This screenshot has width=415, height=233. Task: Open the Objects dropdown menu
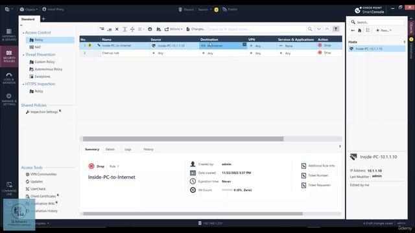click(29, 9)
